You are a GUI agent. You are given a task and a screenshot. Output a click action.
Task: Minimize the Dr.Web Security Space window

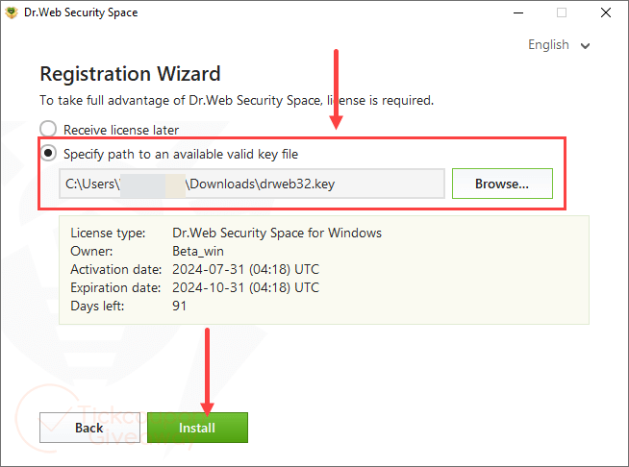click(518, 12)
